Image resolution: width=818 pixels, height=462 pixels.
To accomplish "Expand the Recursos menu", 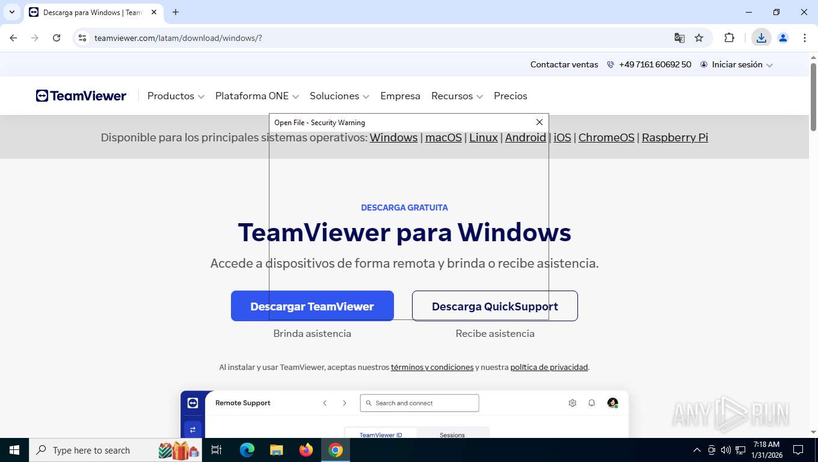I will (x=457, y=96).
